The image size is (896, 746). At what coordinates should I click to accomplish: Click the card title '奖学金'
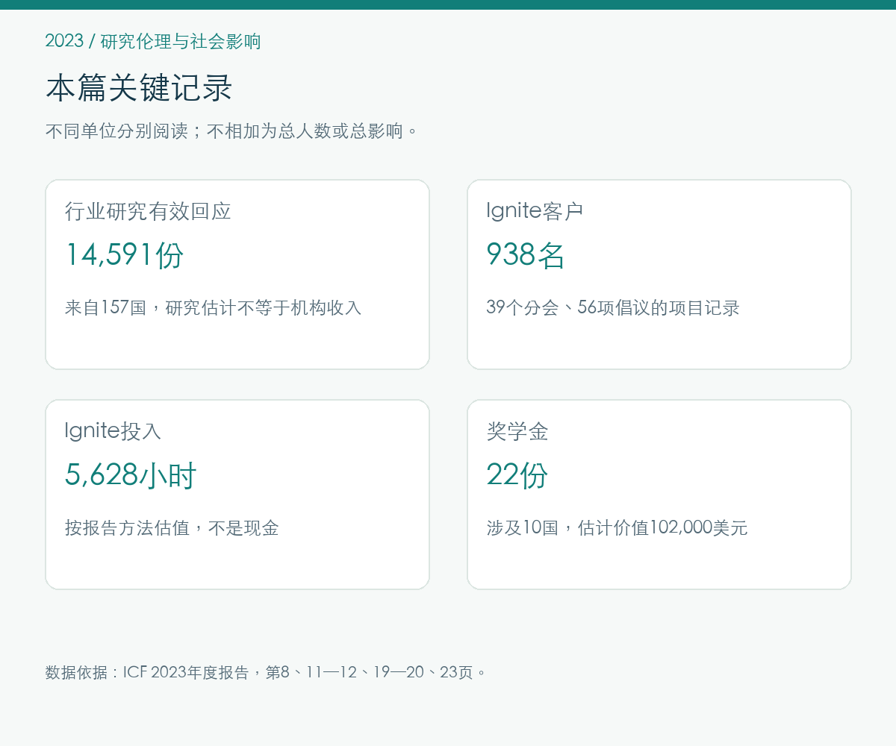[x=517, y=431]
